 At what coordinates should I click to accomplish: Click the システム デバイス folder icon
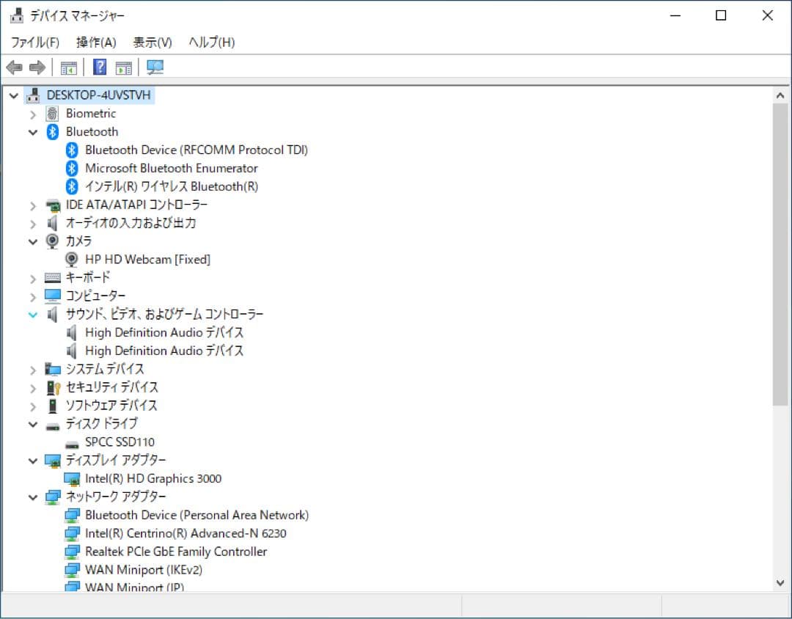coord(53,370)
